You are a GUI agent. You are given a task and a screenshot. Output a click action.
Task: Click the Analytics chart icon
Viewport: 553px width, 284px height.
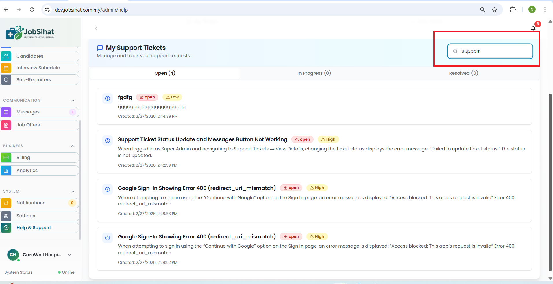[x=6, y=171]
